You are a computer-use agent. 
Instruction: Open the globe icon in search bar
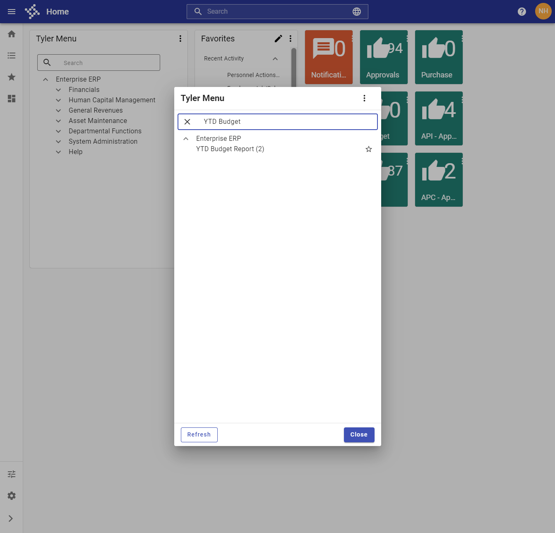tap(357, 12)
